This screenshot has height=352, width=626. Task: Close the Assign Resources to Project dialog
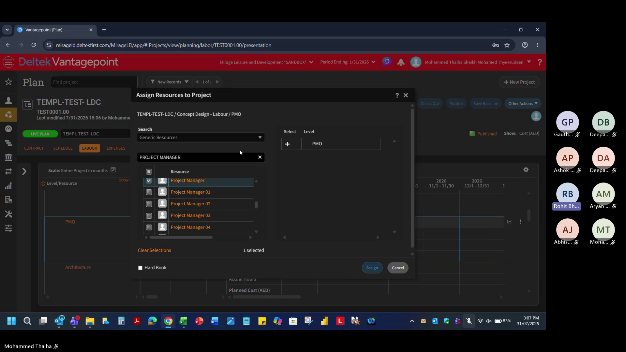[406, 95]
